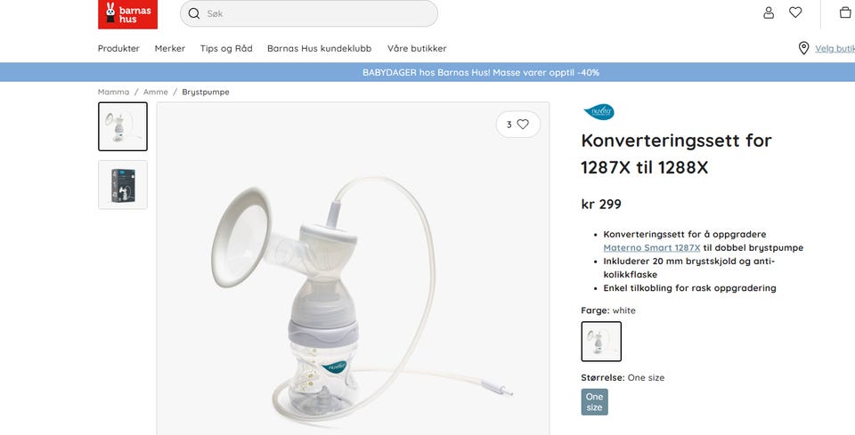The image size is (855, 435).
Task: Add product to favorites with heart button
Action: [518, 125]
